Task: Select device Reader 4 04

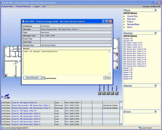Action: [x=128, y=75]
